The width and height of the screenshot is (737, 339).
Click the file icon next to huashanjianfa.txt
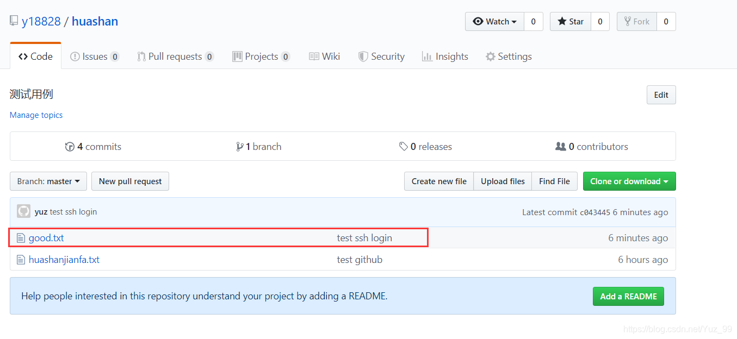click(21, 260)
